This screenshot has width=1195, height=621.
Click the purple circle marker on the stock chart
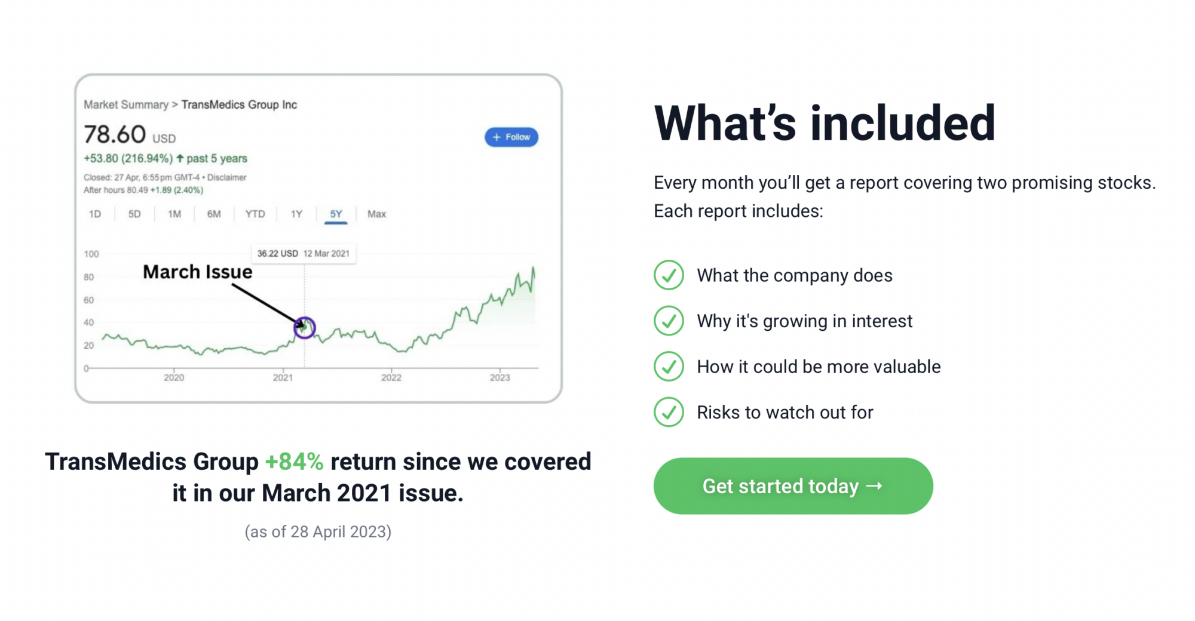click(305, 327)
